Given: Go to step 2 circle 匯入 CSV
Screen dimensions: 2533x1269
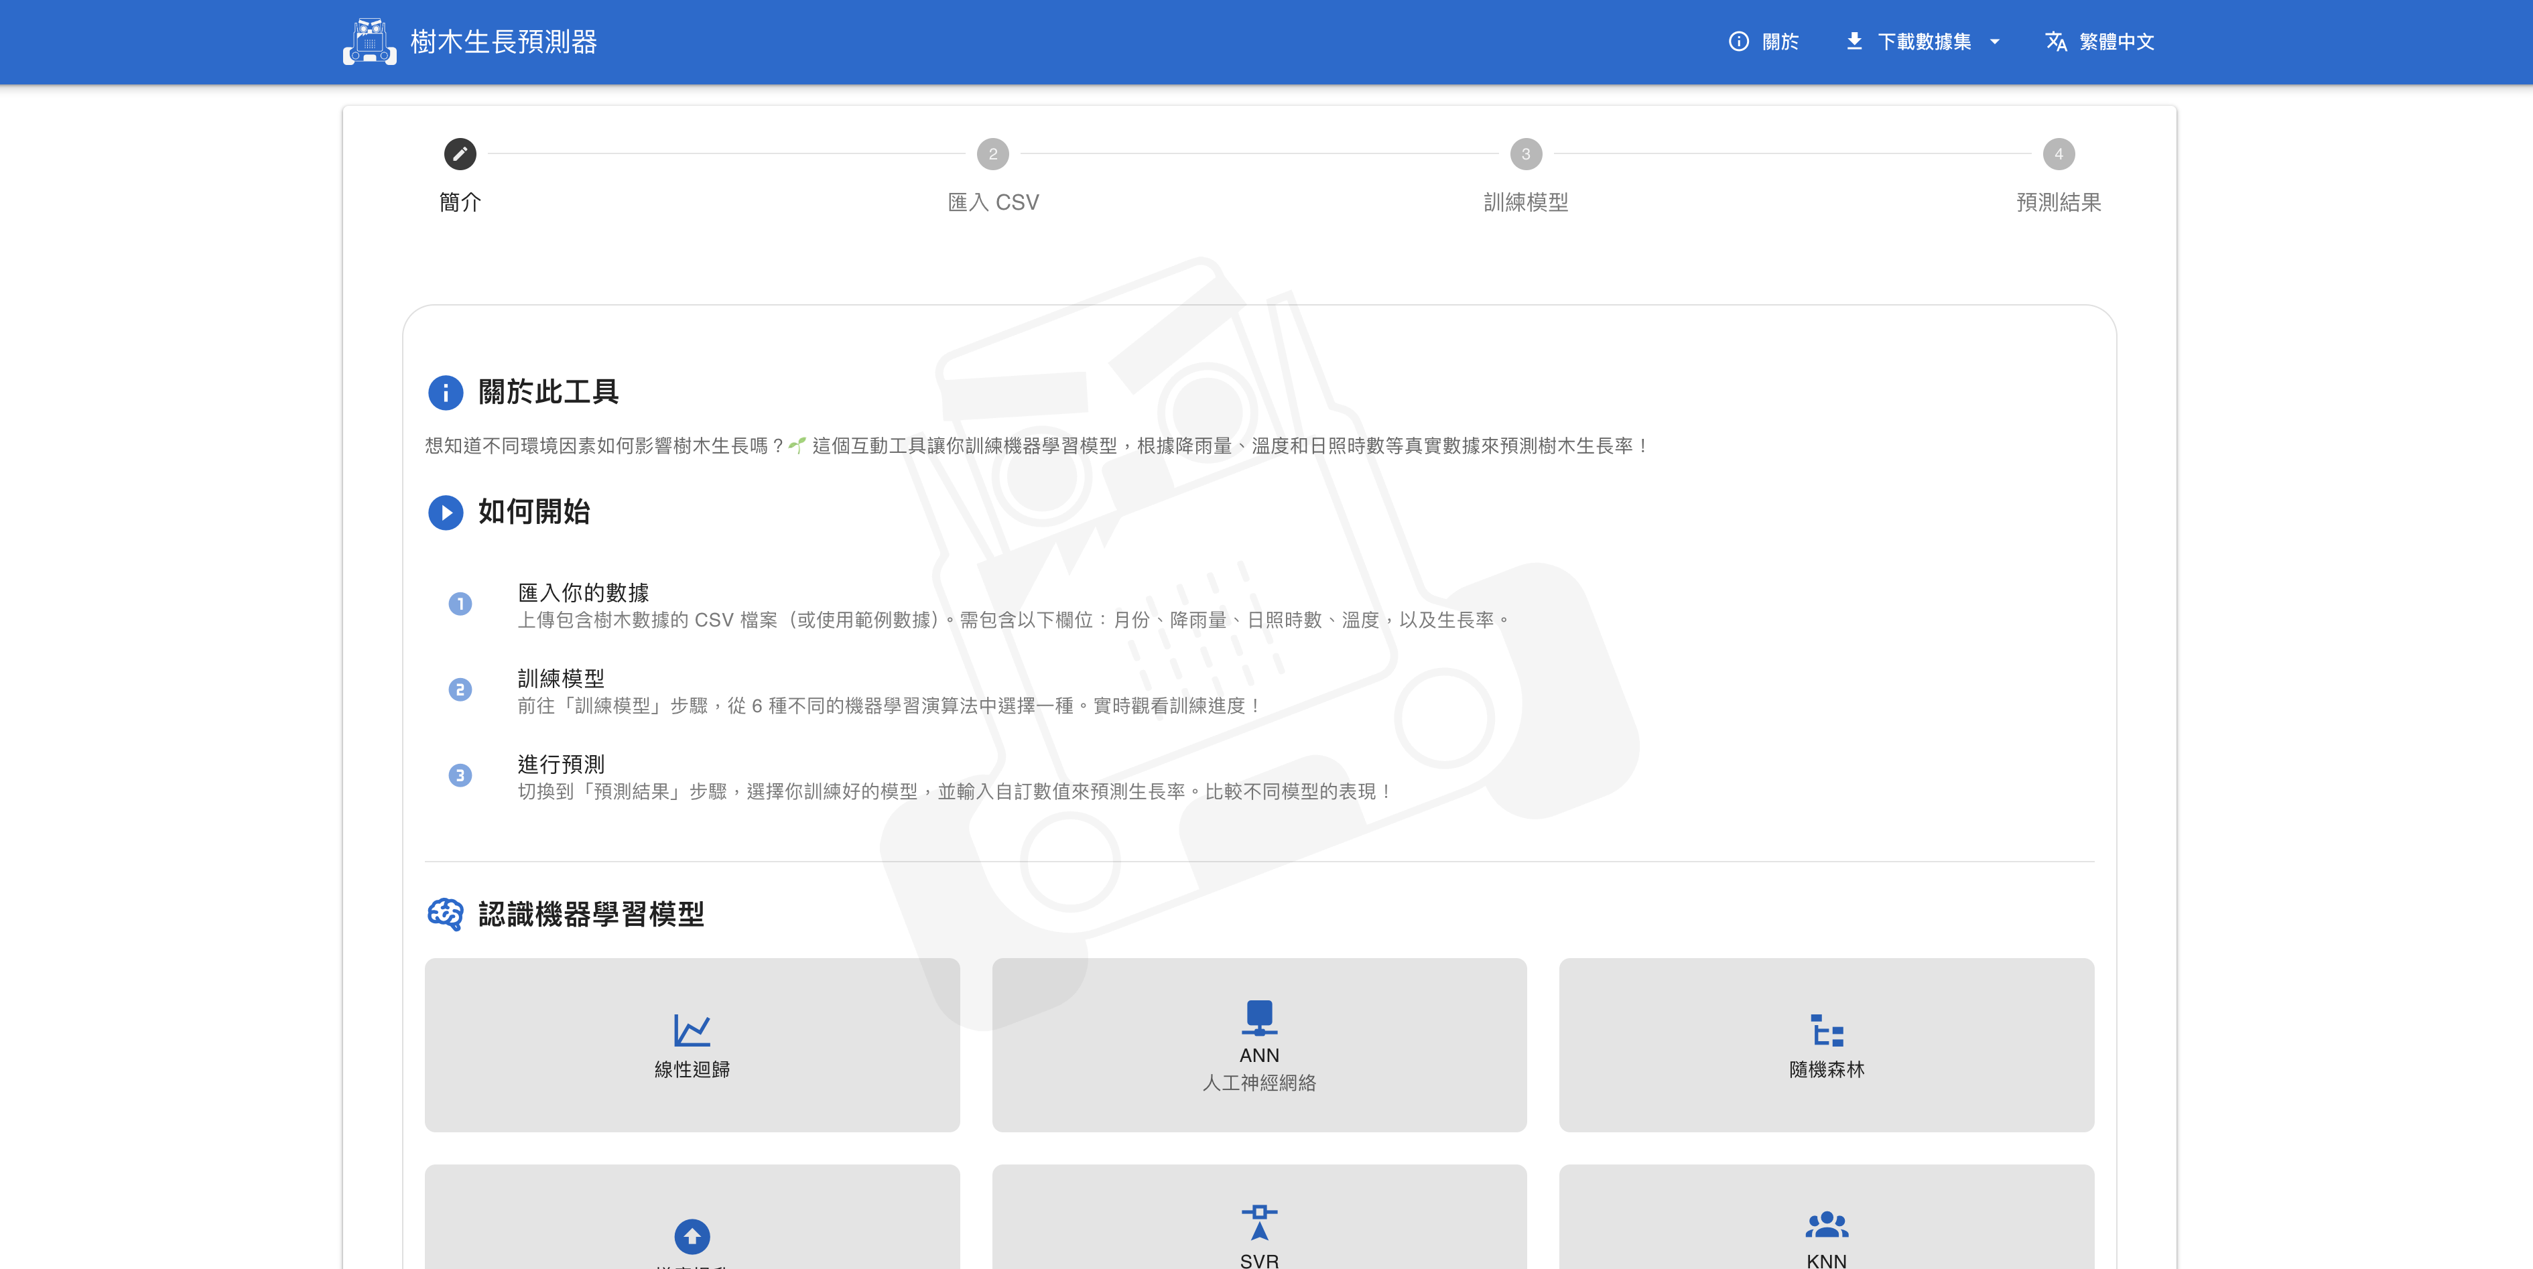Looking at the screenshot, I should [x=993, y=153].
